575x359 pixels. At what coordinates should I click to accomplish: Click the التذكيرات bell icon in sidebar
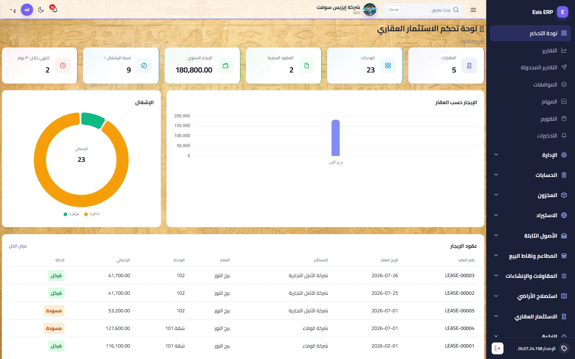click(x=564, y=135)
